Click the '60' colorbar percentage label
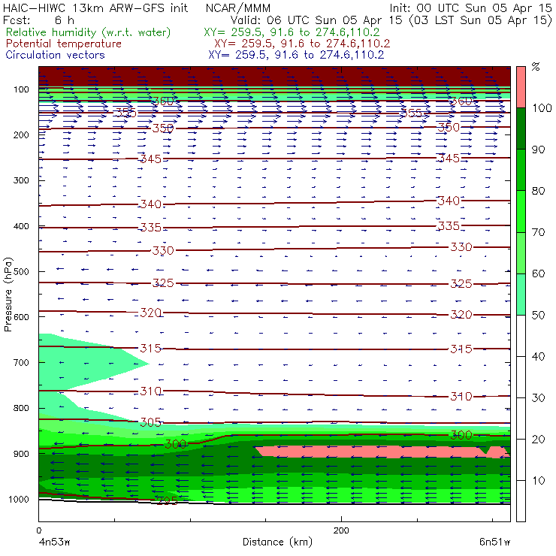The width and height of the screenshot is (556, 556). click(x=538, y=273)
